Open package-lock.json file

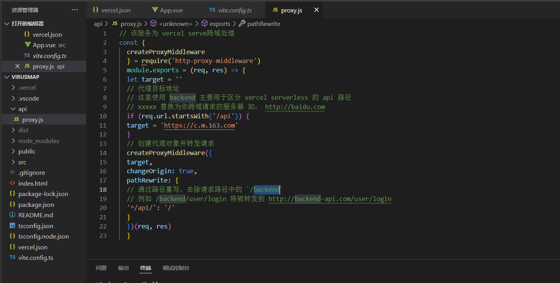tap(44, 194)
